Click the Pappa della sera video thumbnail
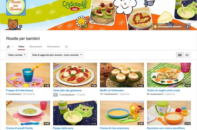The width and height of the screenshot is (197, 130). [75, 113]
